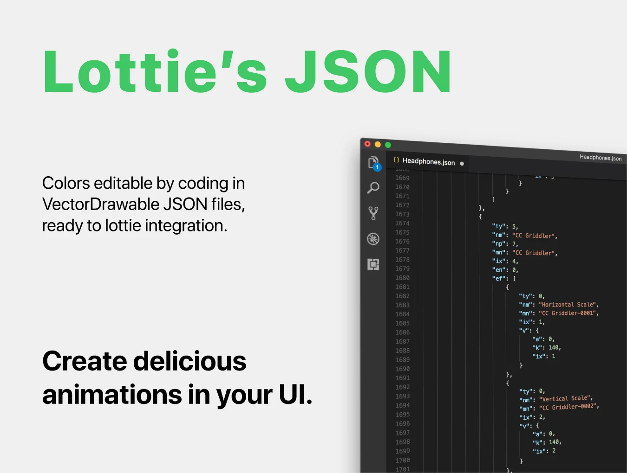Screen dimensions: 627x473
Task: Click the "ef": [ line
Action: coord(504,278)
